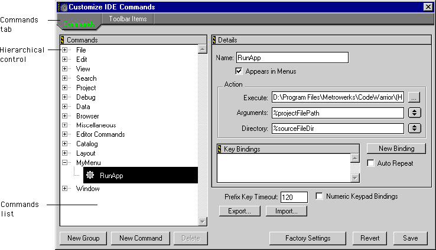Select the Debug tree label
436x250 pixels.
click(x=86, y=97)
